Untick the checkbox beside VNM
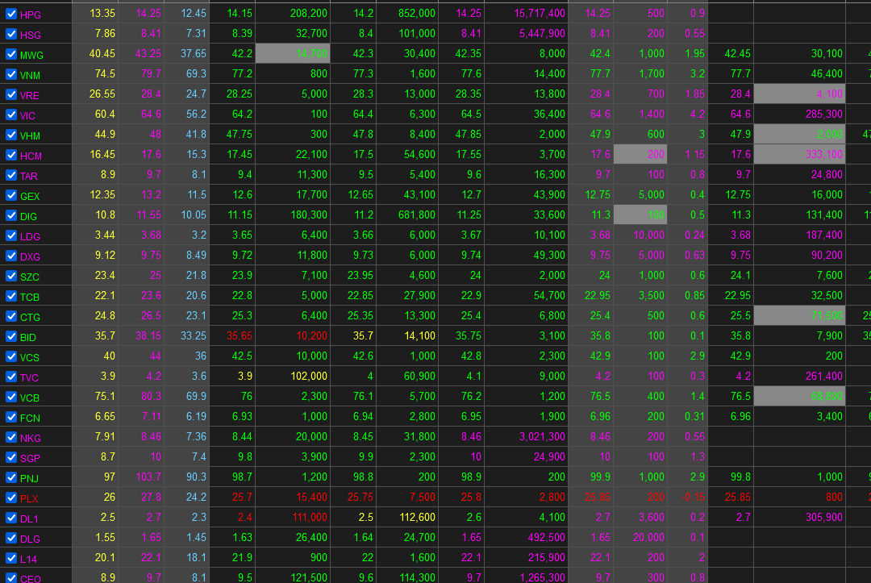 pyautogui.click(x=11, y=74)
